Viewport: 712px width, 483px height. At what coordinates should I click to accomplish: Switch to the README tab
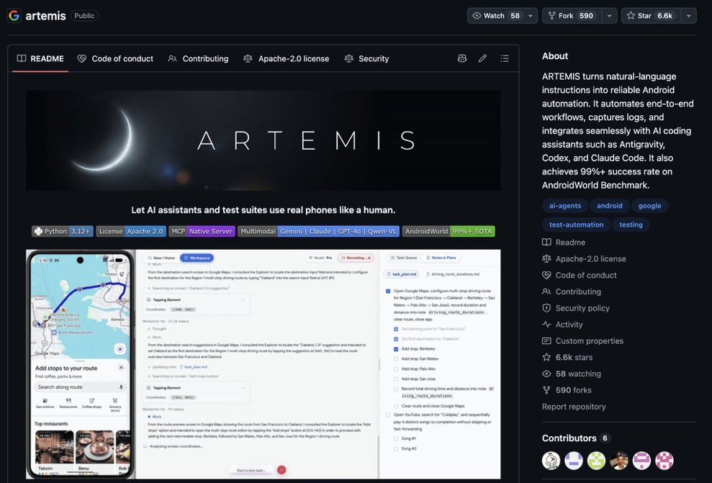tap(40, 58)
